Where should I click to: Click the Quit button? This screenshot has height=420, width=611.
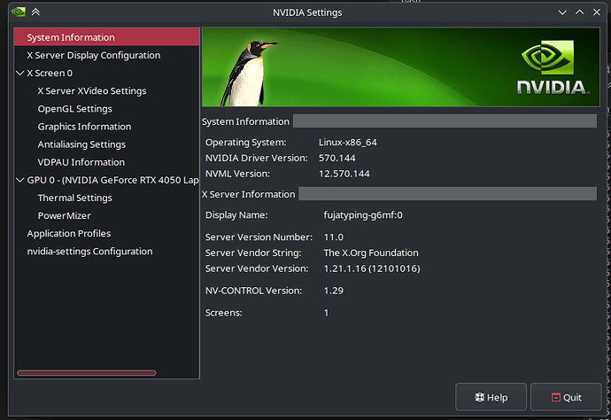(566, 397)
